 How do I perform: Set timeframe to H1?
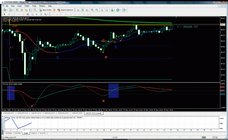70,14
